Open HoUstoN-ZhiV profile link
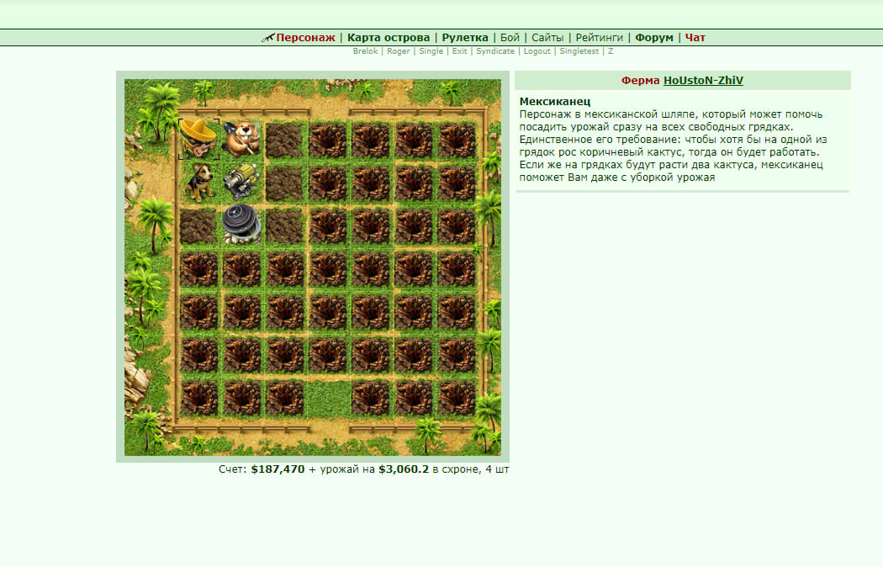This screenshot has height=567, width=883. click(703, 81)
